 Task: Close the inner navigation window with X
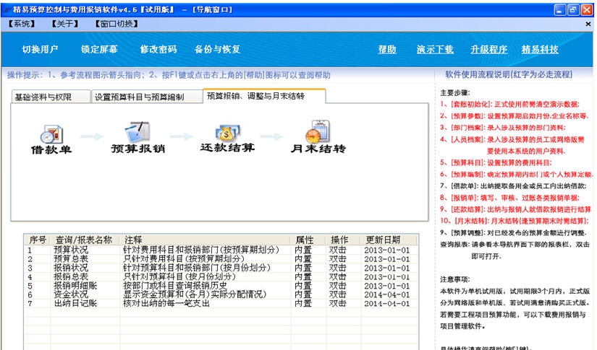point(588,24)
